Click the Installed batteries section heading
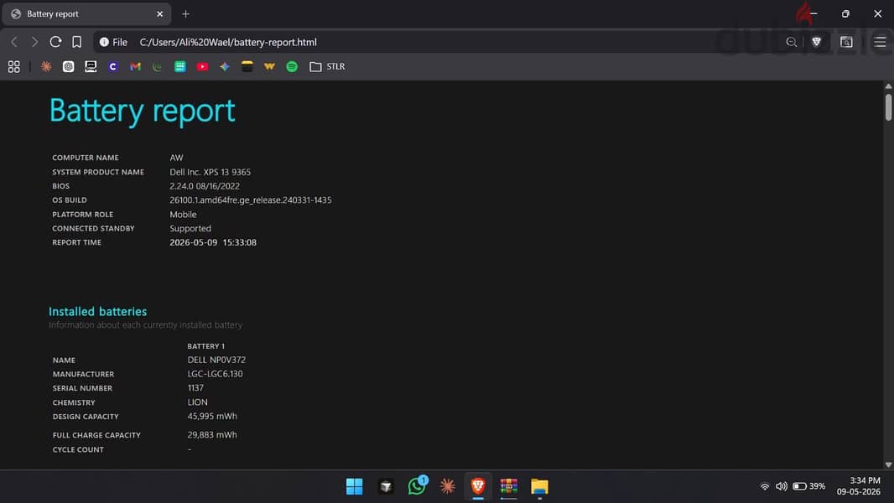The height and width of the screenshot is (503, 894). (x=97, y=312)
